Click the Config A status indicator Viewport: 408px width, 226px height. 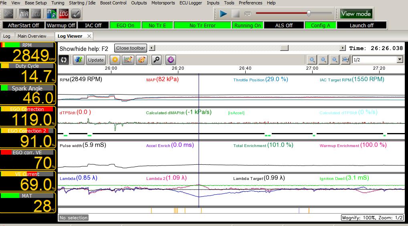320,25
